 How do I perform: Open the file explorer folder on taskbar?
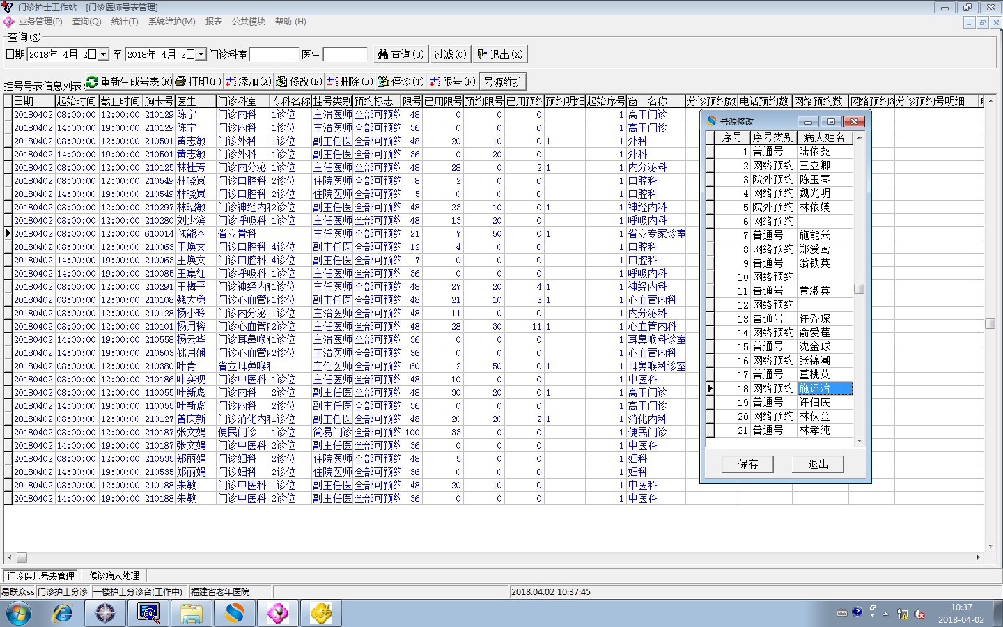pos(192,614)
